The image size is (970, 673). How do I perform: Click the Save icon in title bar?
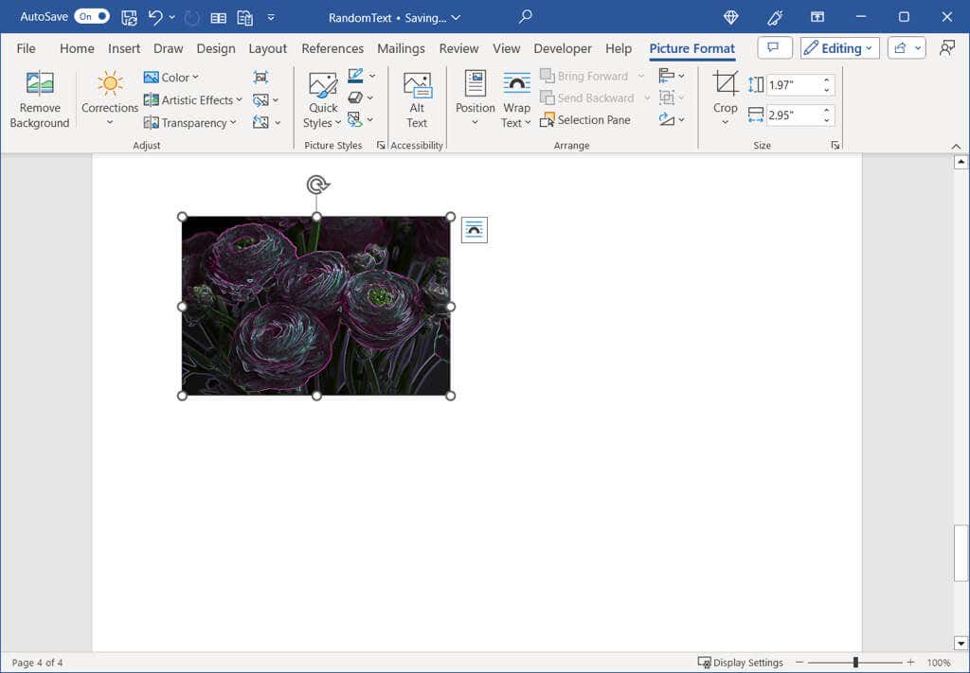[129, 17]
